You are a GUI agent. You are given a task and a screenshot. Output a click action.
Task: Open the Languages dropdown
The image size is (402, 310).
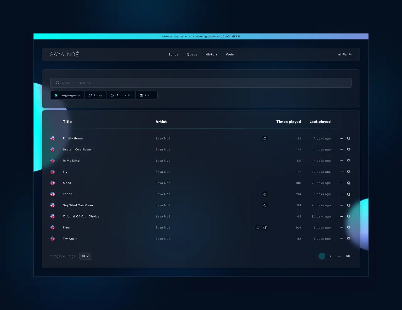(67, 95)
